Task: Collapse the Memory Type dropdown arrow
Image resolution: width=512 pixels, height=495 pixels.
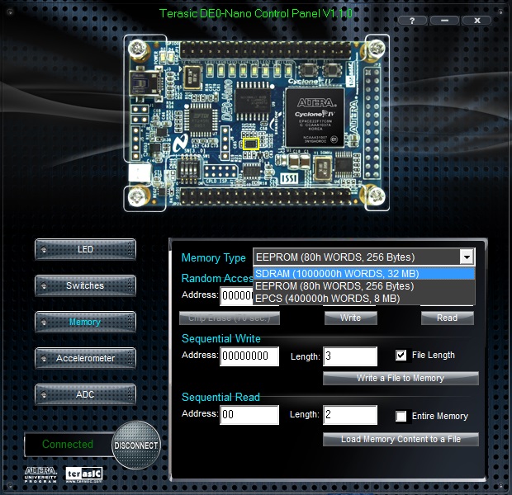Action: click(467, 257)
